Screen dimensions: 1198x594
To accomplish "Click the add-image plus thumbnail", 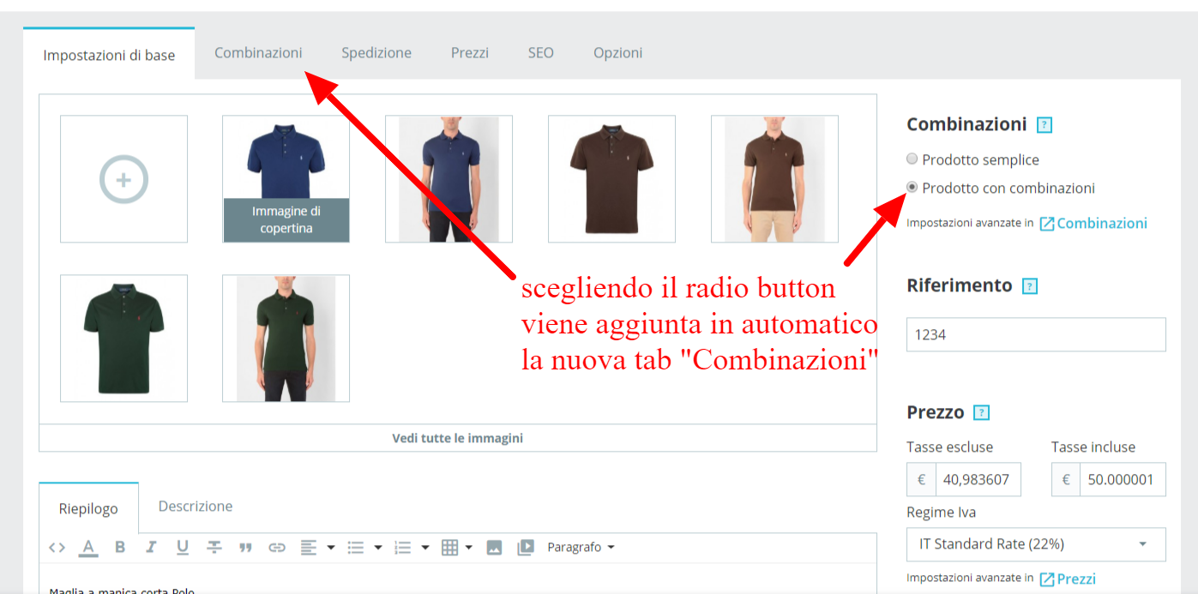I will tap(123, 178).
